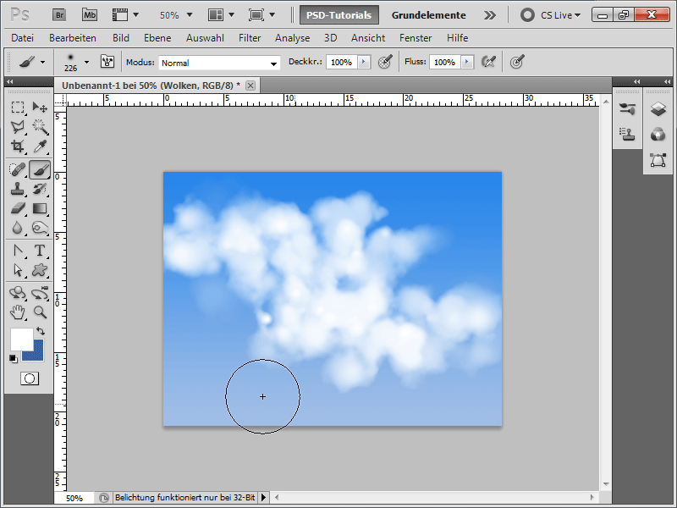The height and width of the screenshot is (508, 677).
Task: Select the Gradient tool
Action: (x=40, y=208)
